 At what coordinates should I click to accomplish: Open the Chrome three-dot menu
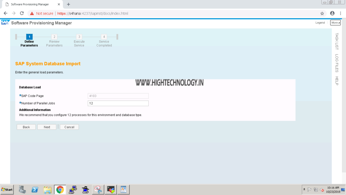coord(341,14)
